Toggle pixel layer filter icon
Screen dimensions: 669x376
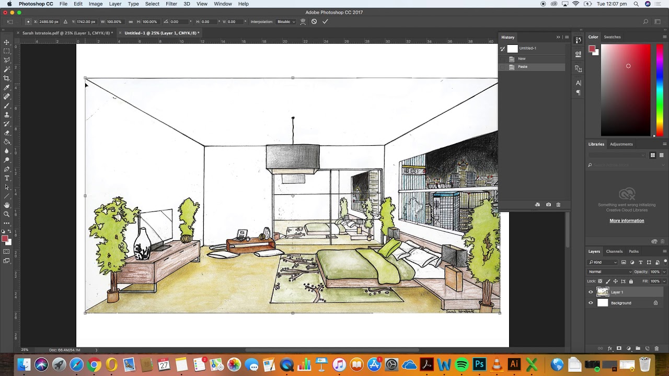point(623,262)
